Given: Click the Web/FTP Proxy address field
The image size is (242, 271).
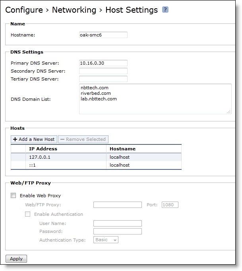Looking at the screenshot, I should 118,205.
